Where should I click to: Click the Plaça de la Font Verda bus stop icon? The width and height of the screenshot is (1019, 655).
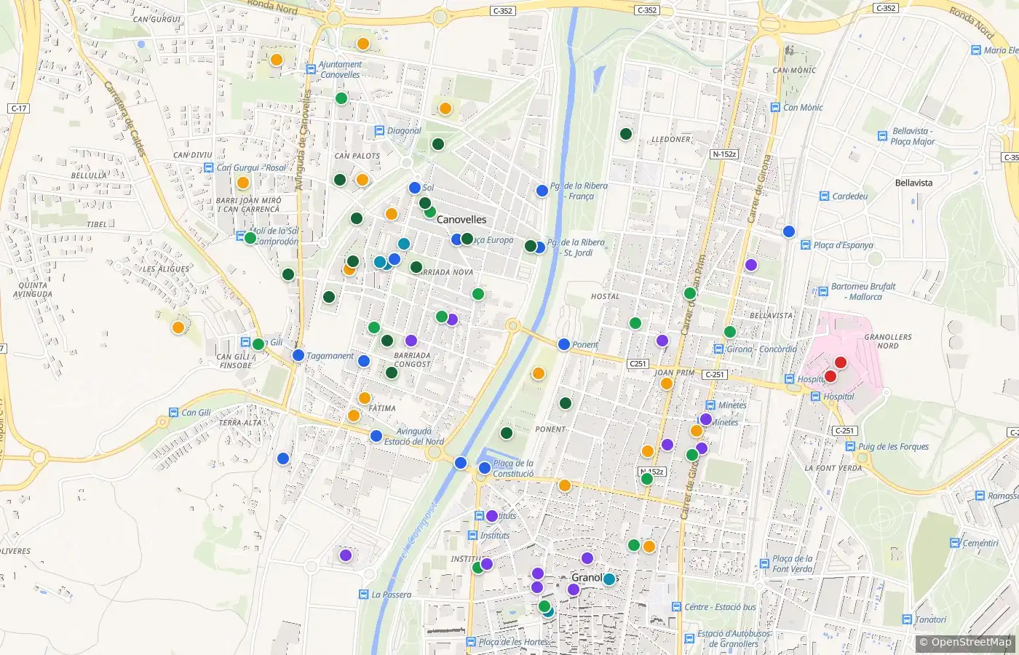click(764, 564)
